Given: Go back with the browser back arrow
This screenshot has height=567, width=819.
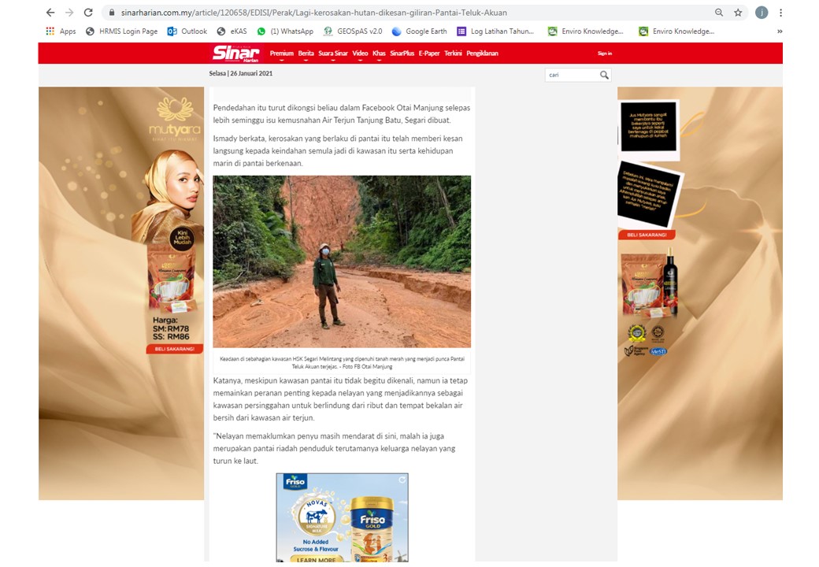Looking at the screenshot, I should point(50,13).
